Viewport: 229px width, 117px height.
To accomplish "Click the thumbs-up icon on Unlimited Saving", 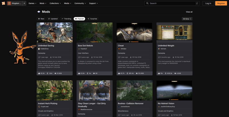I will tap(39, 73).
